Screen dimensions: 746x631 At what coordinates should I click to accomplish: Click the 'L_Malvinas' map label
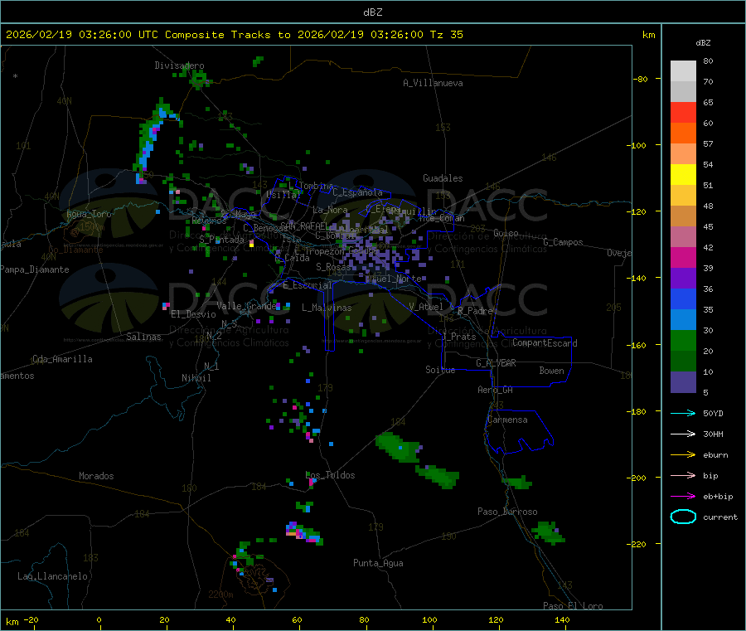327,308
